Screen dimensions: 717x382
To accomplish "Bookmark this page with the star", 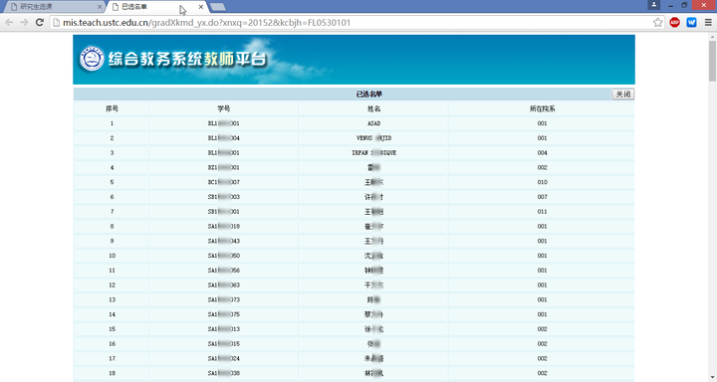I will pyautogui.click(x=657, y=23).
